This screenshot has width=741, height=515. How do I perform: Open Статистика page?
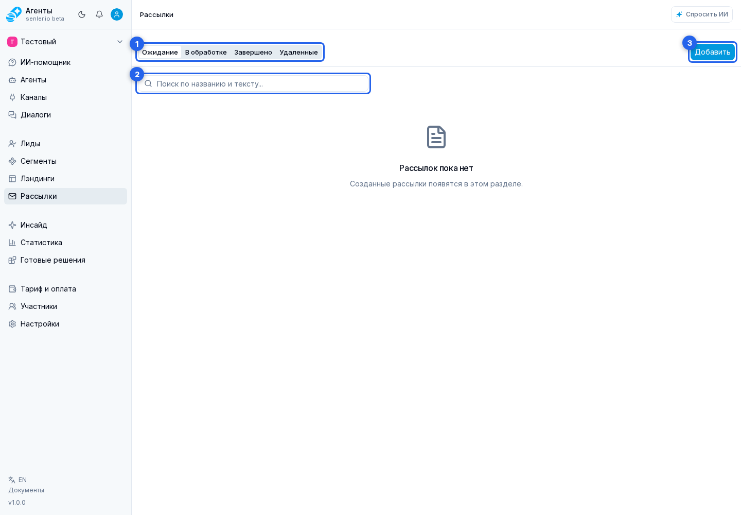(65, 243)
